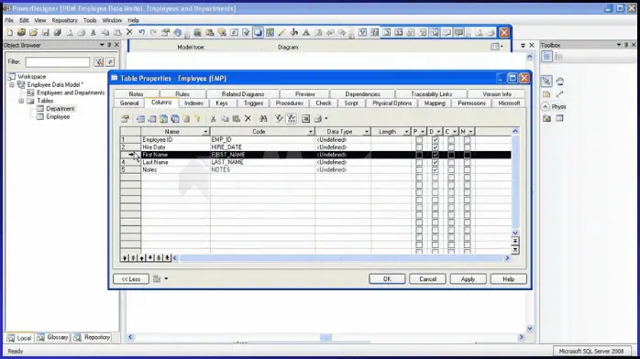Click New model icon in main toolbar
The image size is (640, 359).
click(10, 33)
